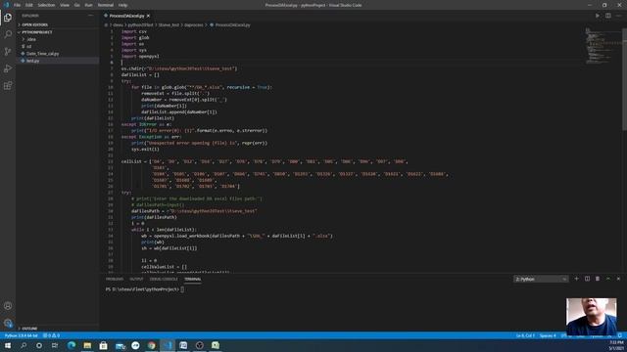Switch to the PROBLEMS panel tab
The image size is (627, 352).
tap(115, 279)
